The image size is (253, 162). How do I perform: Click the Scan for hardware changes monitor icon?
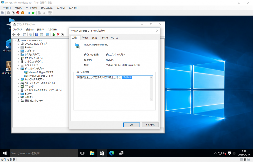[47, 34]
